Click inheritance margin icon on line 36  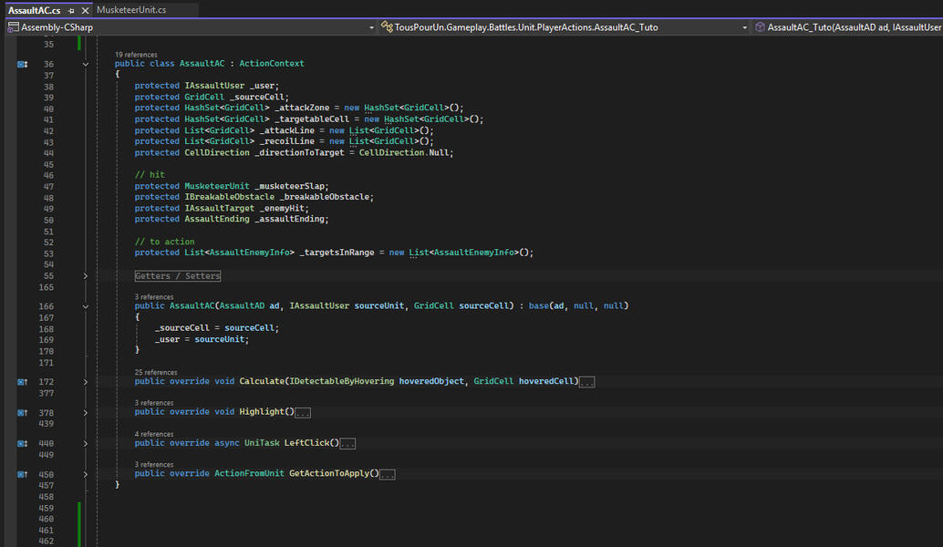tap(22, 65)
